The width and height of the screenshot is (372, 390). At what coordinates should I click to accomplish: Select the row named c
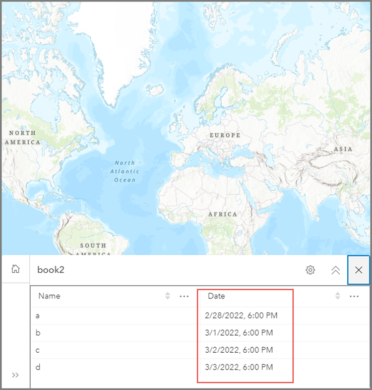[x=200, y=350]
